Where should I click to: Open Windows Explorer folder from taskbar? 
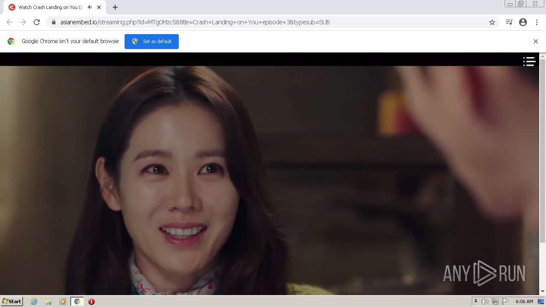tap(48, 301)
